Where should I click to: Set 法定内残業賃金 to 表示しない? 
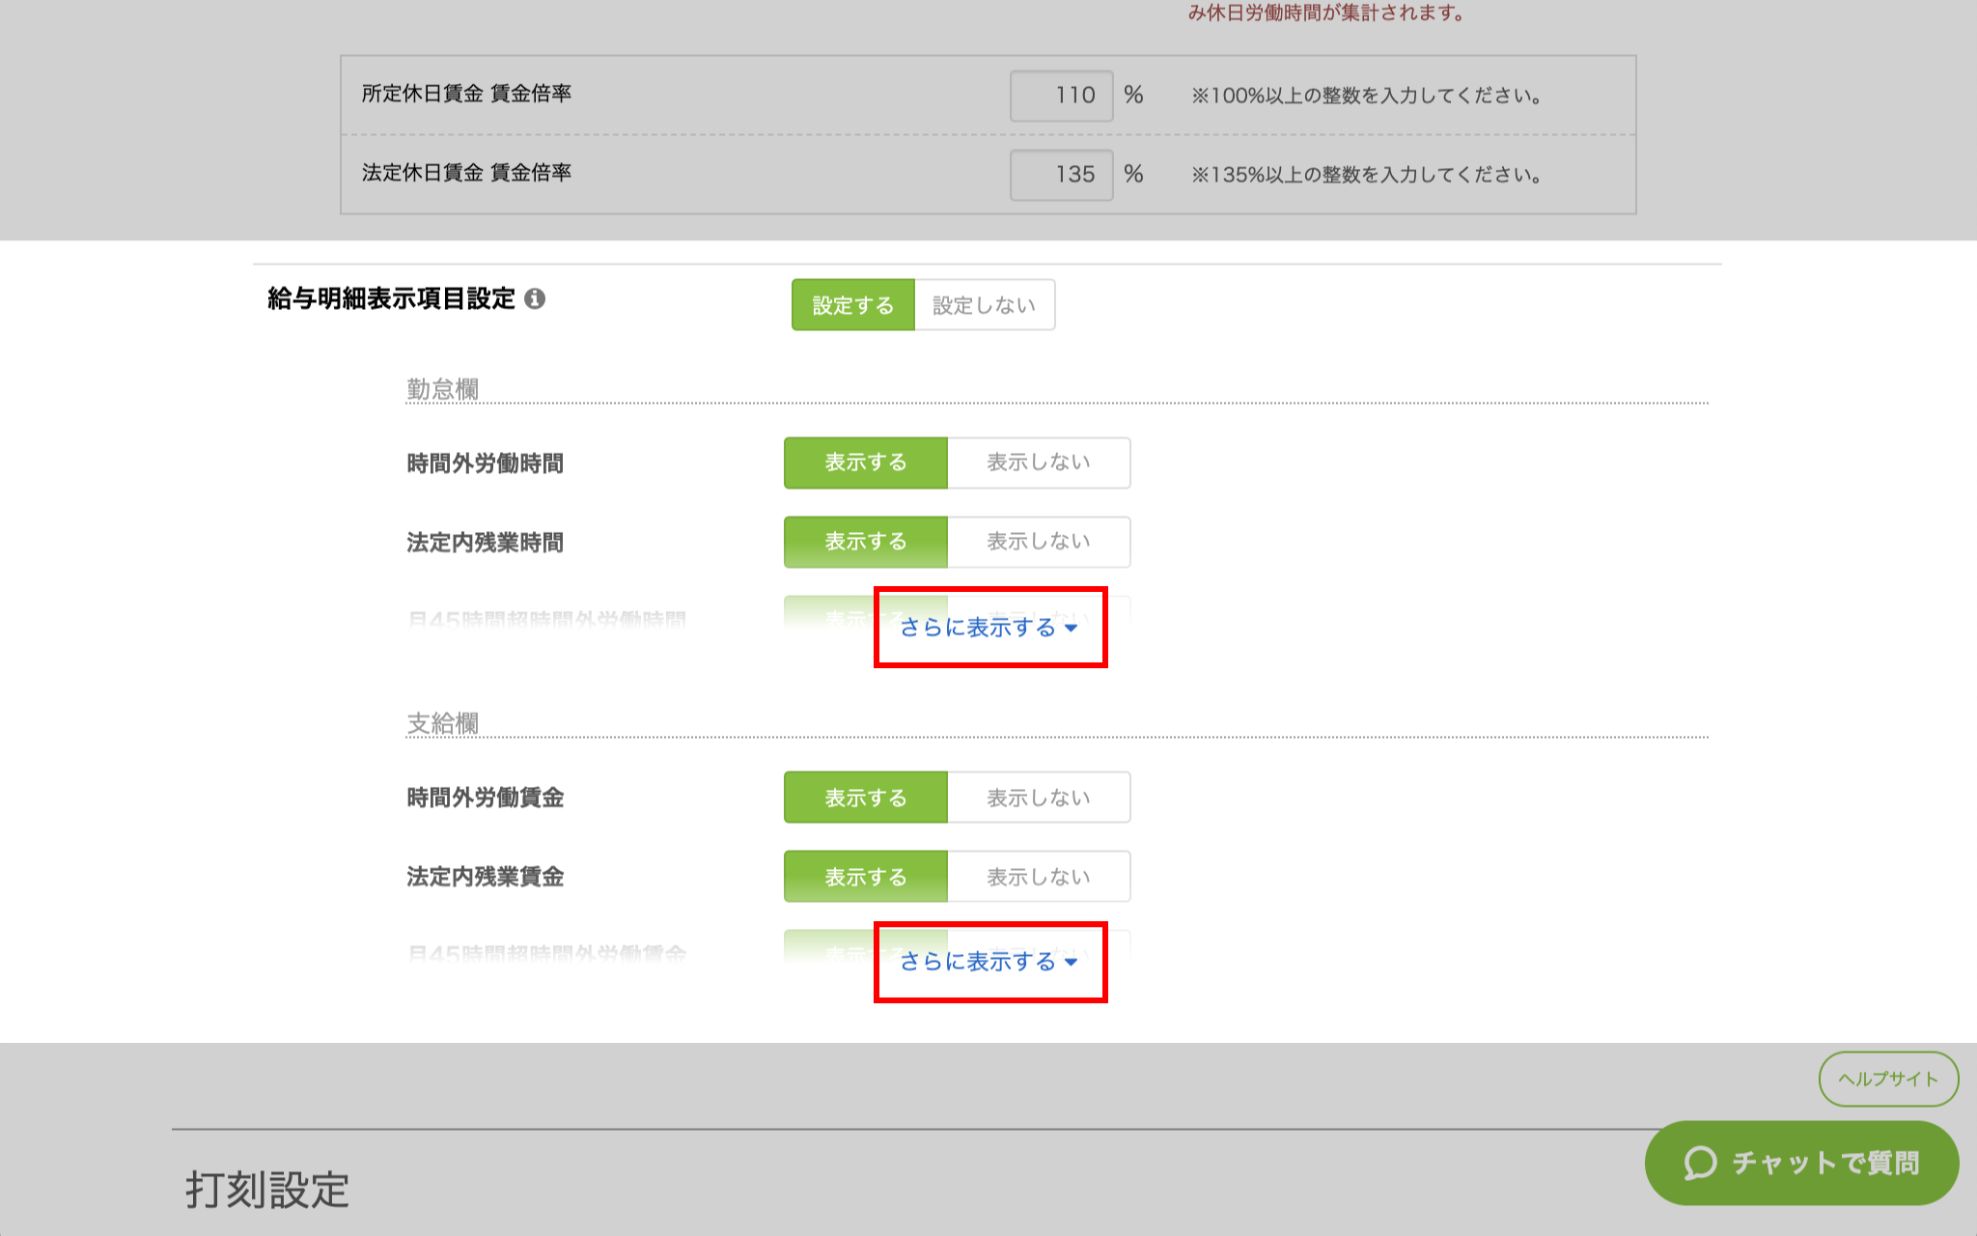[x=1038, y=877]
